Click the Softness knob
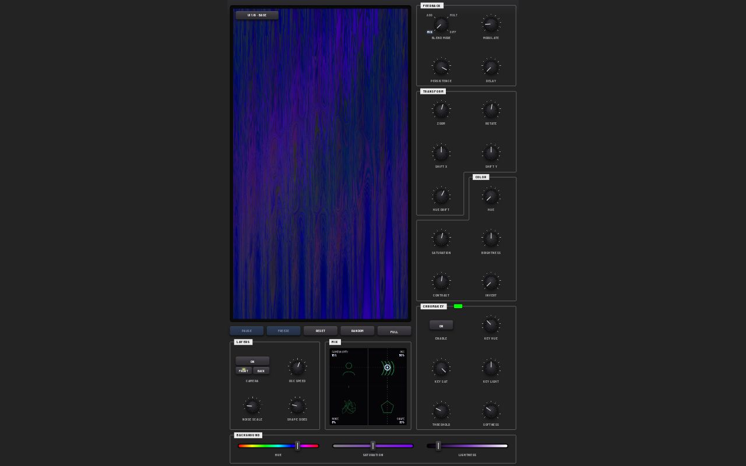 click(491, 411)
